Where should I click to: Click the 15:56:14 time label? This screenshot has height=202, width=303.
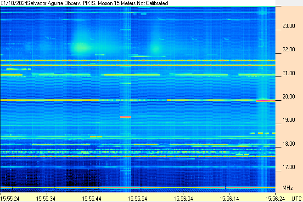pos(229,198)
